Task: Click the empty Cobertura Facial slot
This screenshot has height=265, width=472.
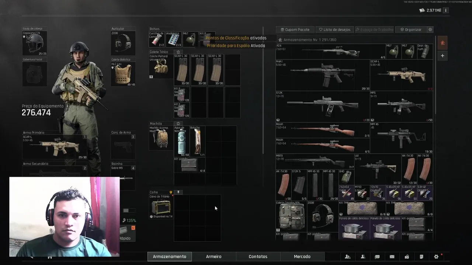Action: (x=35, y=74)
